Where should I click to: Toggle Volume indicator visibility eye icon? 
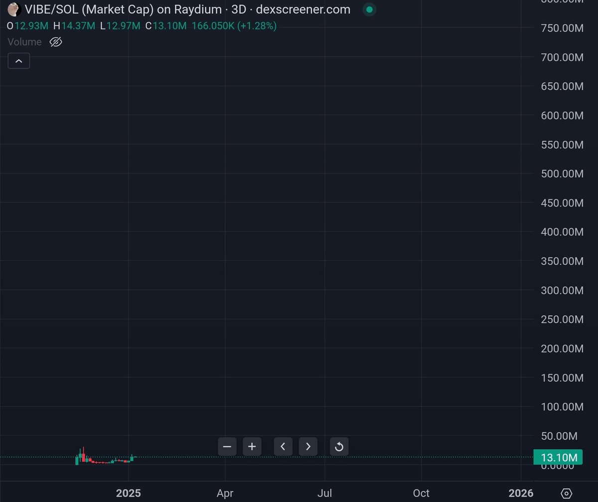56,42
